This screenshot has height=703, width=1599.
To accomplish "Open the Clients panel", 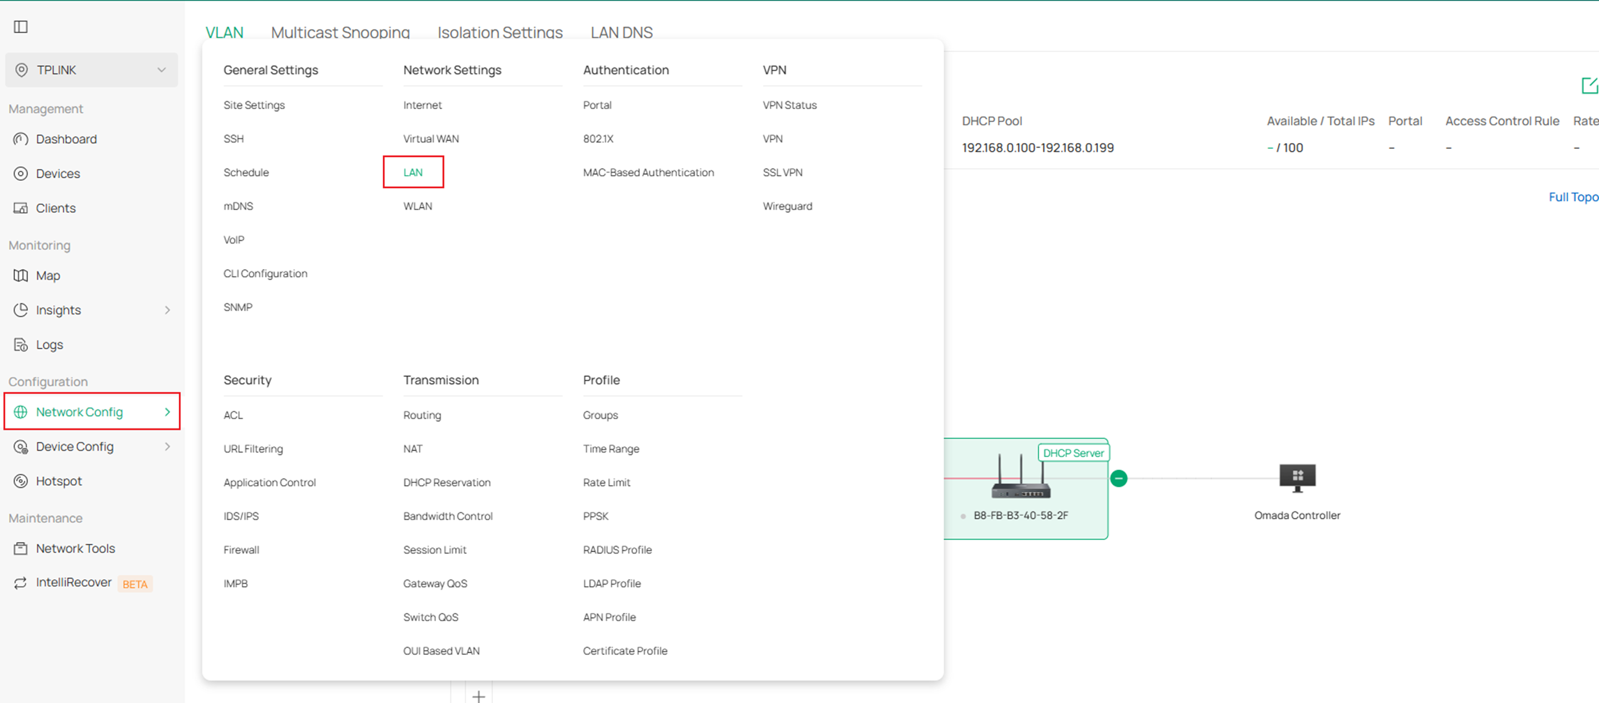I will click(x=55, y=208).
